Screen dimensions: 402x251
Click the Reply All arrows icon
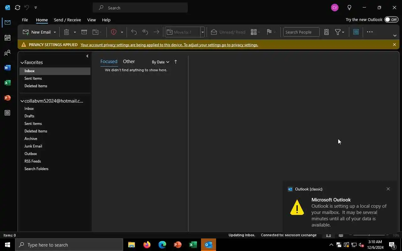pyautogui.click(x=145, y=32)
